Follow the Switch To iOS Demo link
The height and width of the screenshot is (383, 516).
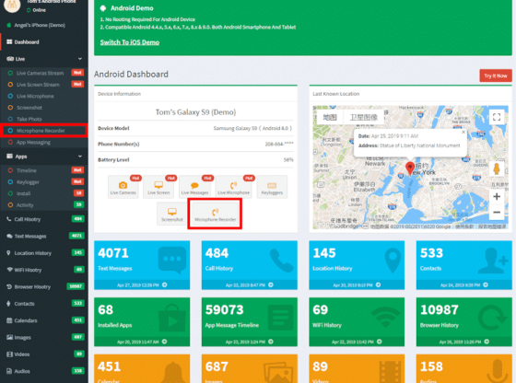pos(130,42)
